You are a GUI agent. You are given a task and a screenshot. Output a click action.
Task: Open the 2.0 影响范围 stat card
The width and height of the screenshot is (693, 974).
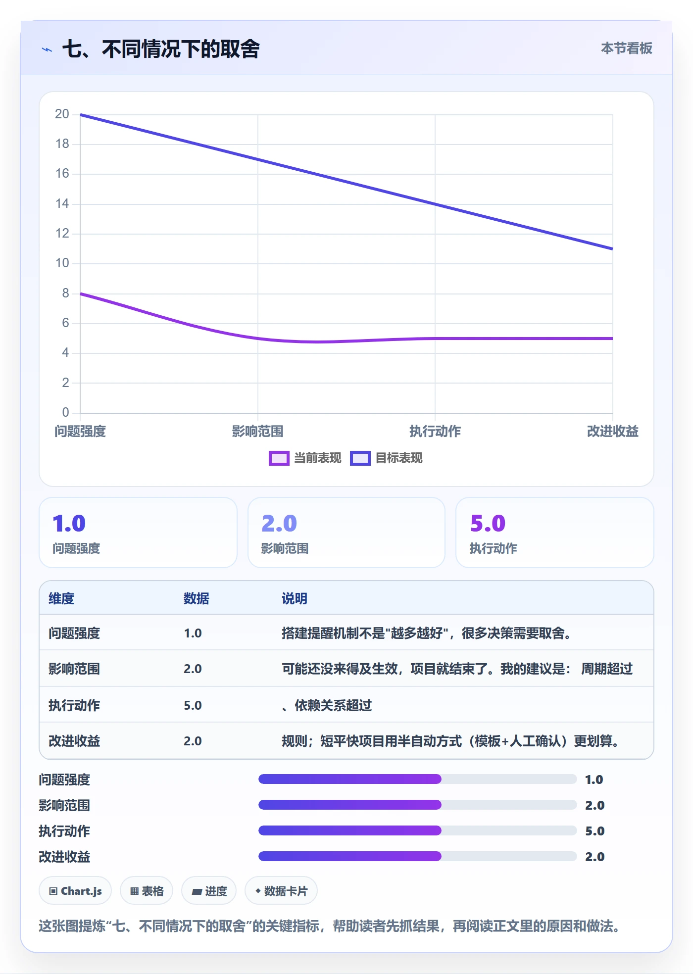(346, 533)
